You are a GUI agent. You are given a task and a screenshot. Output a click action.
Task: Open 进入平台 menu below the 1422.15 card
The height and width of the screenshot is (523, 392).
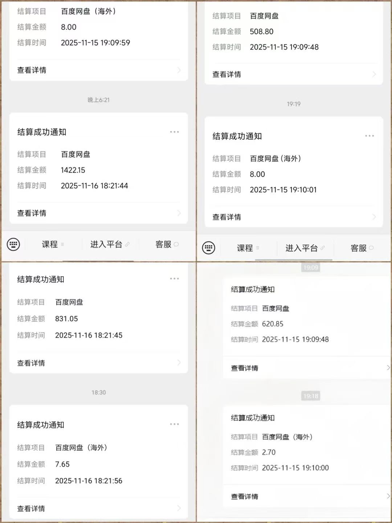[x=110, y=244]
